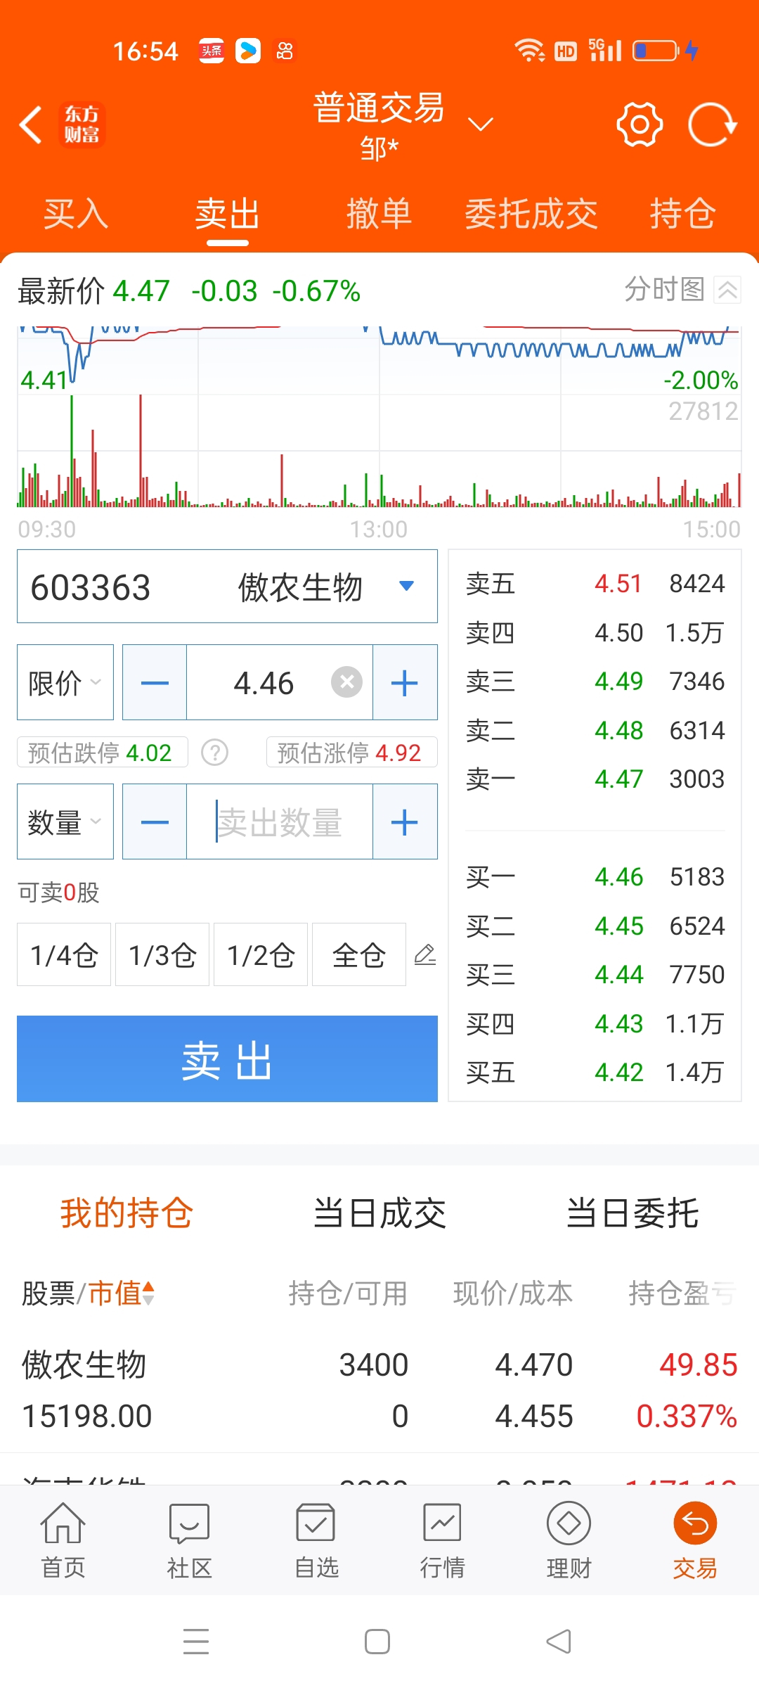Tap the 东方财富 logo icon
The height and width of the screenshot is (1688, 759).
tap(82, 124)
